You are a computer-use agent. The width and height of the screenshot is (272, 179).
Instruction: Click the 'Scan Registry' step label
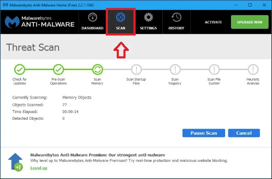click(x=175, y=81)
